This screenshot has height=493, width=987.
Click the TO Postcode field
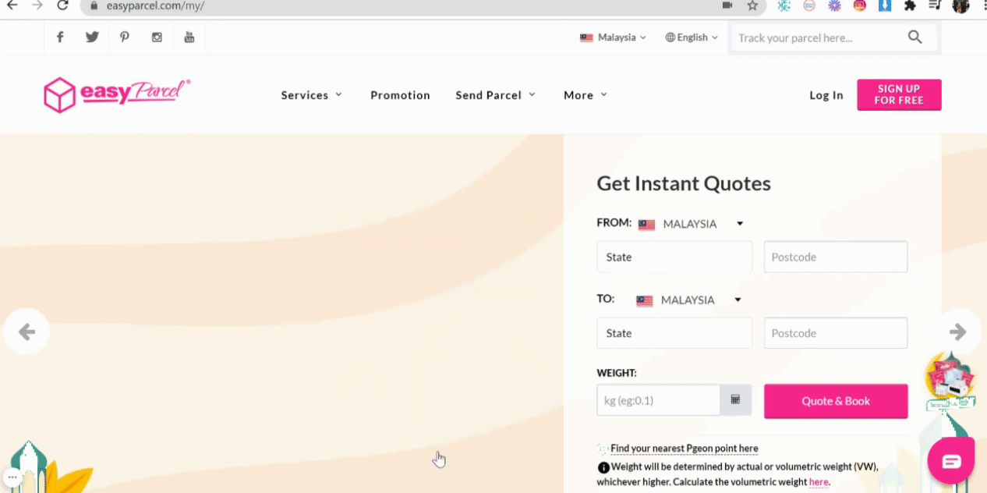tap(836, 333)
